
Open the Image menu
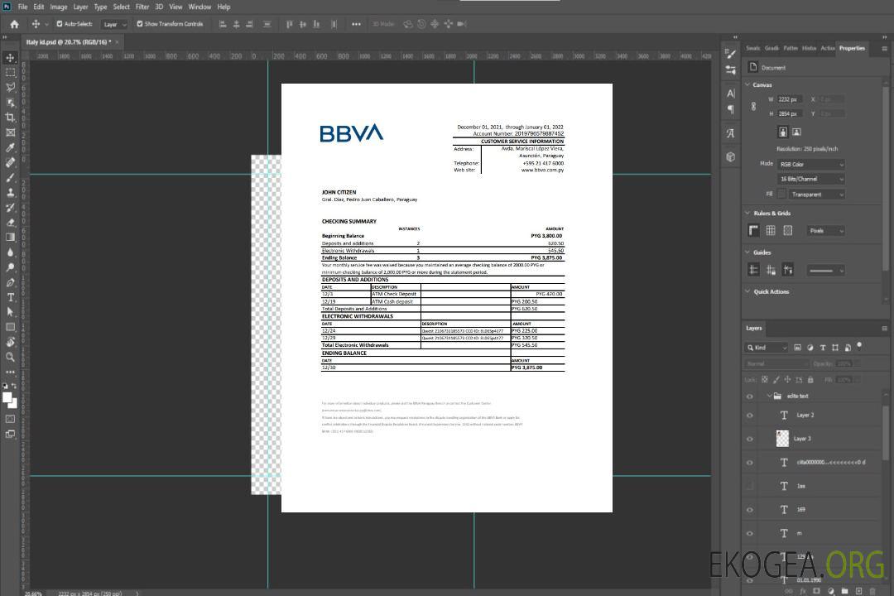[59, 7]
